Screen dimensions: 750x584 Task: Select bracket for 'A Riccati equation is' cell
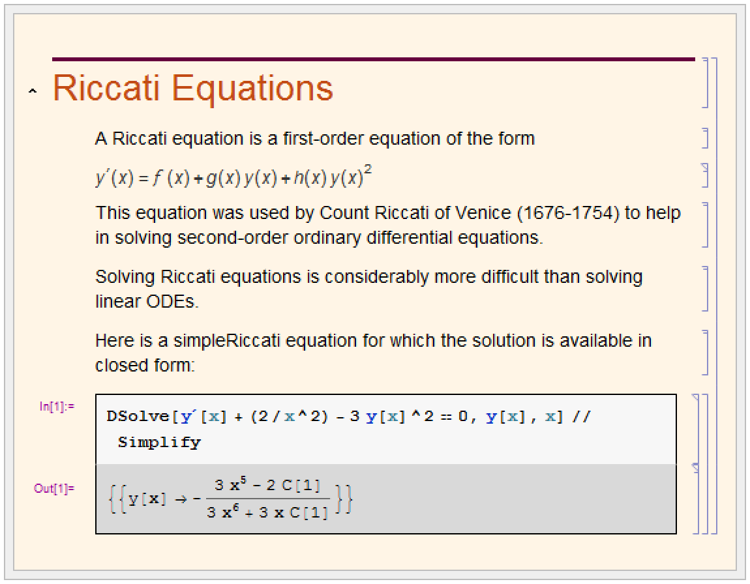point(705,138)
